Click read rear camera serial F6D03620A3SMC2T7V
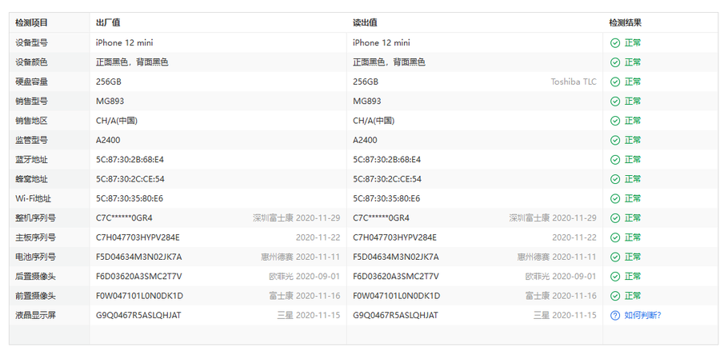The image size is (720, 347). pyautogui.click(x=396, y=277)
